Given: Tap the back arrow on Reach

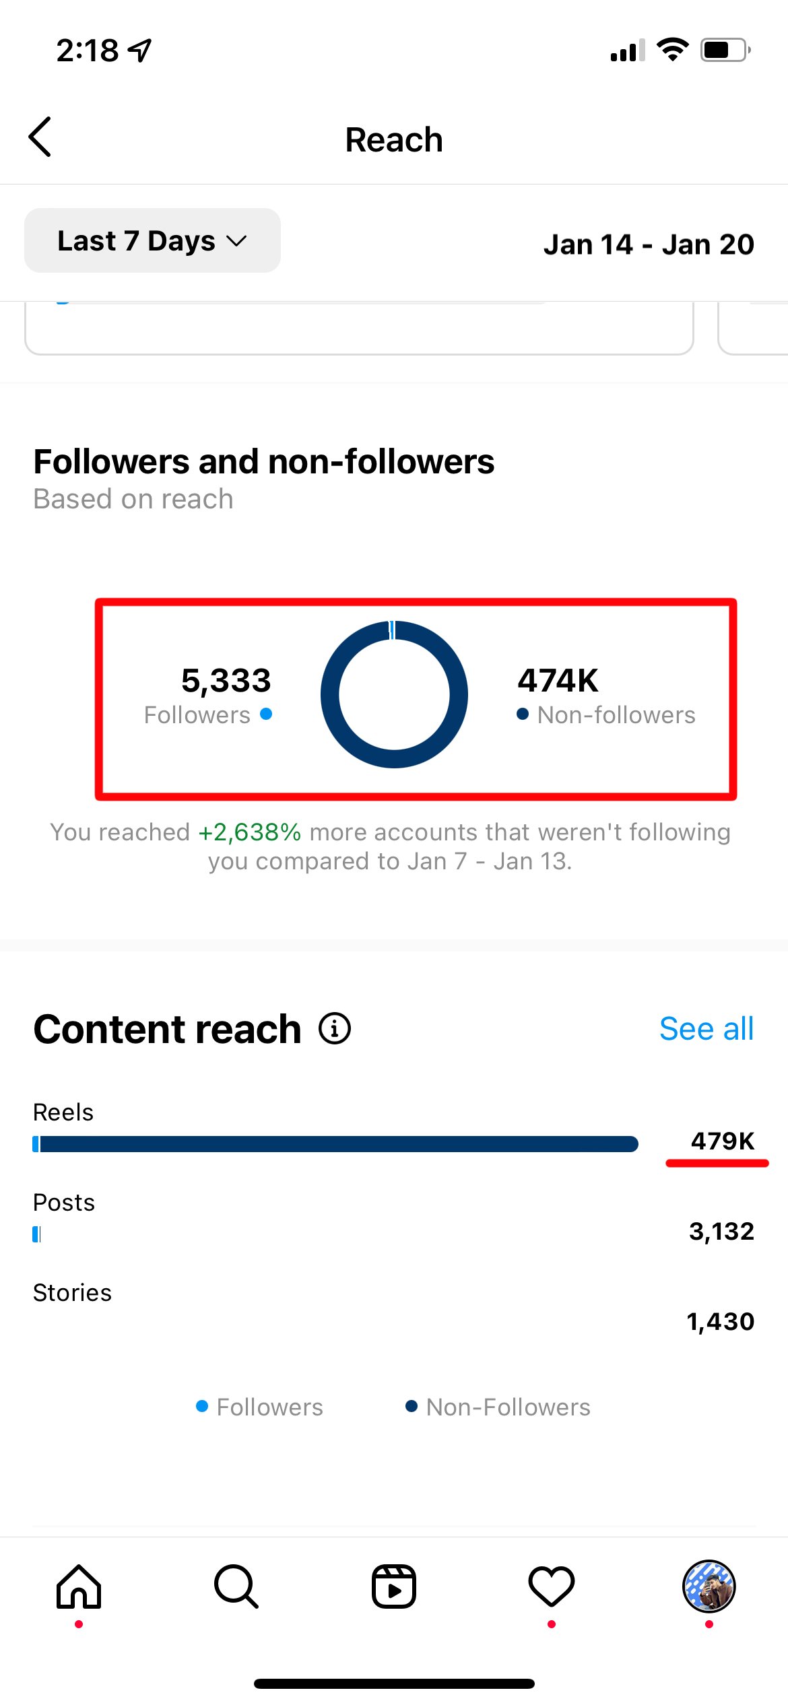Looking at the screenshot, I should 40,137.
